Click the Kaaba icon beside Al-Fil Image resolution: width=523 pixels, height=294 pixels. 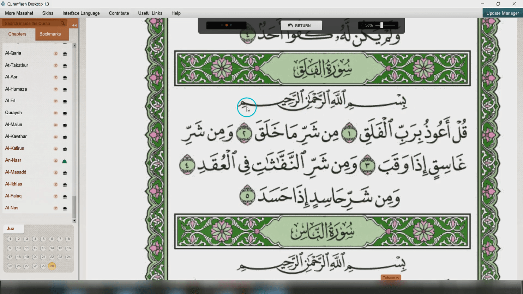point(65,102)
